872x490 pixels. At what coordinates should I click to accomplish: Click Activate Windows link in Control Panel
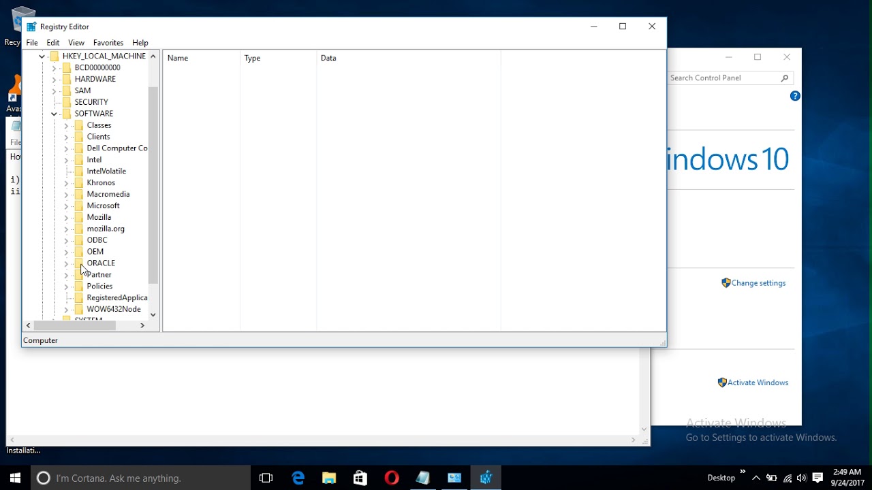tap(758, 382)
